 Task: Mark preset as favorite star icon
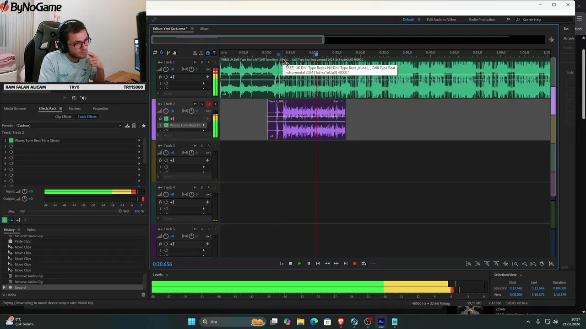144,126
